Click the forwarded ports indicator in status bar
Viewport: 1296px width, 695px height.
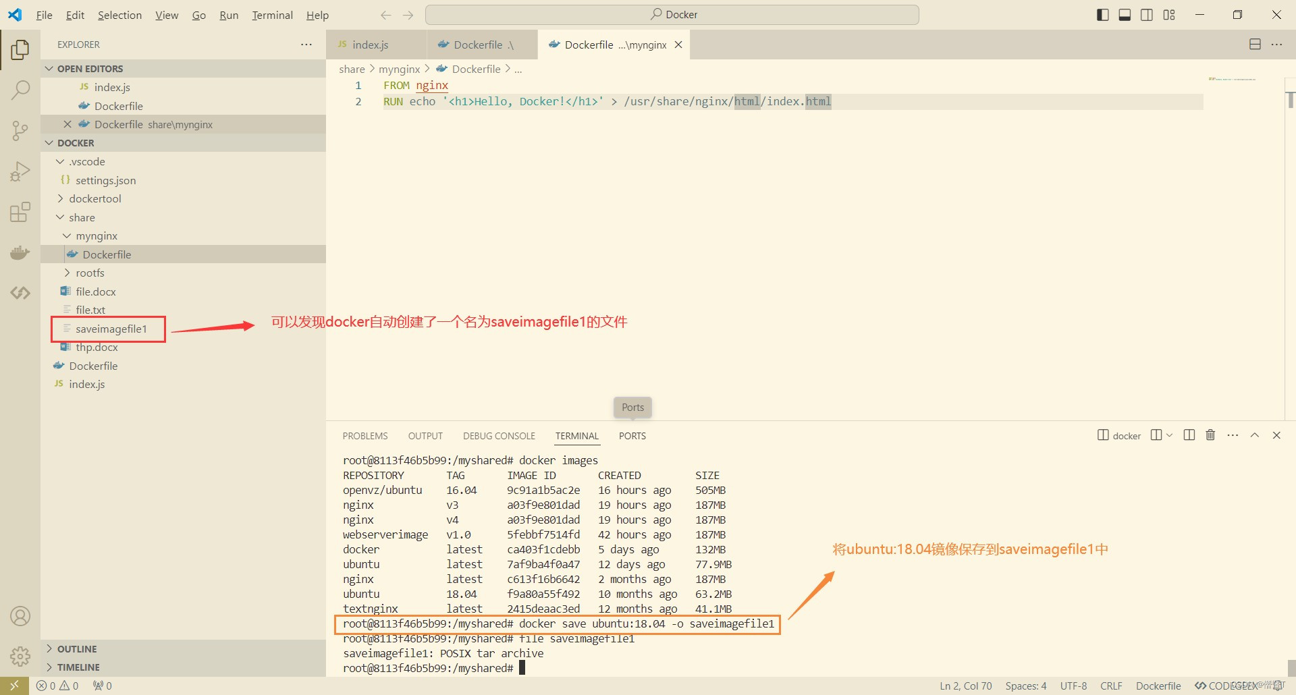[x=103, y=686]
